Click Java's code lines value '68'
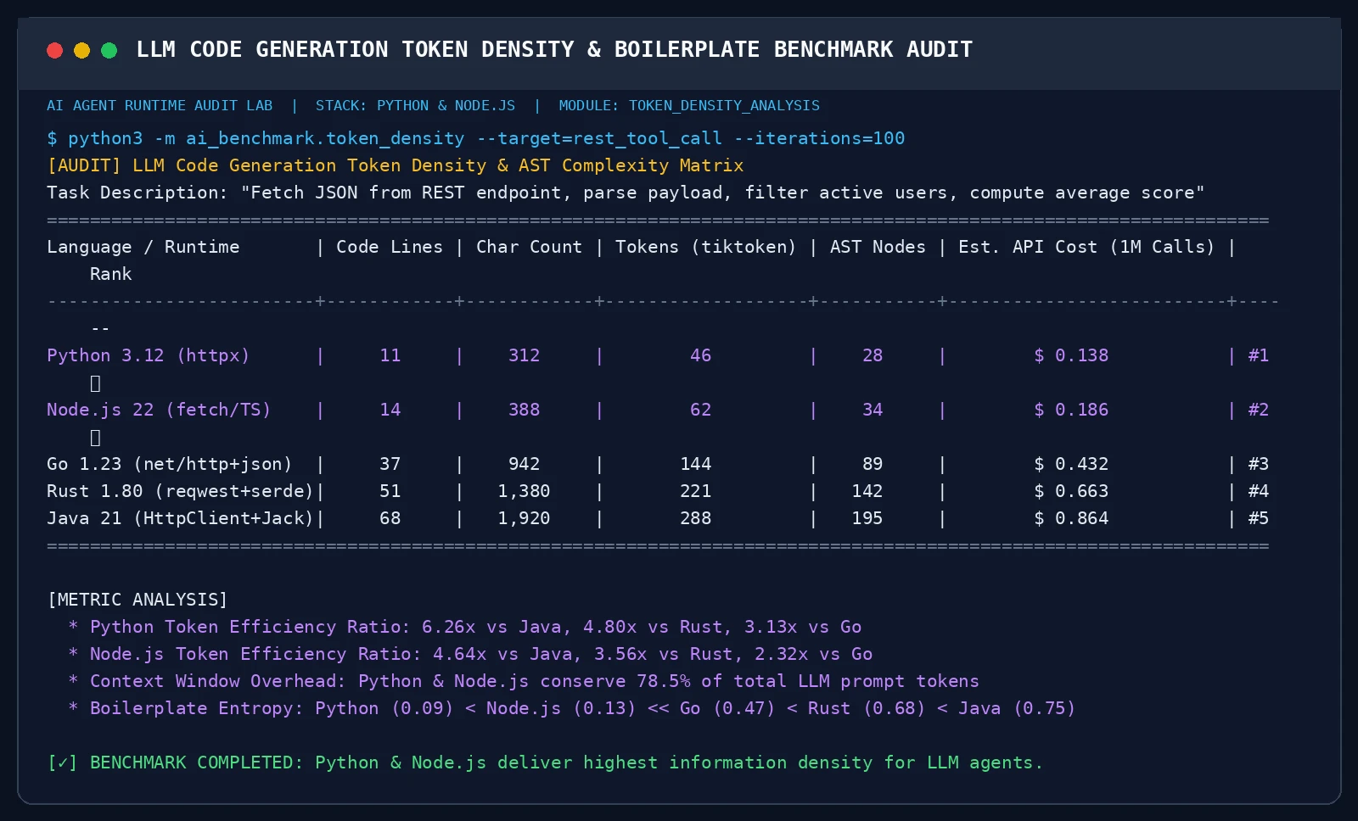Viewport: 1358px width, 821px height. tap(390, 518)
